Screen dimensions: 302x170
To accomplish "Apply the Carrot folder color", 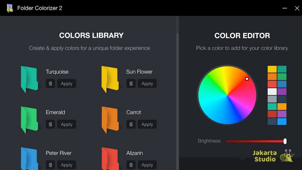I will coord(147,124).
